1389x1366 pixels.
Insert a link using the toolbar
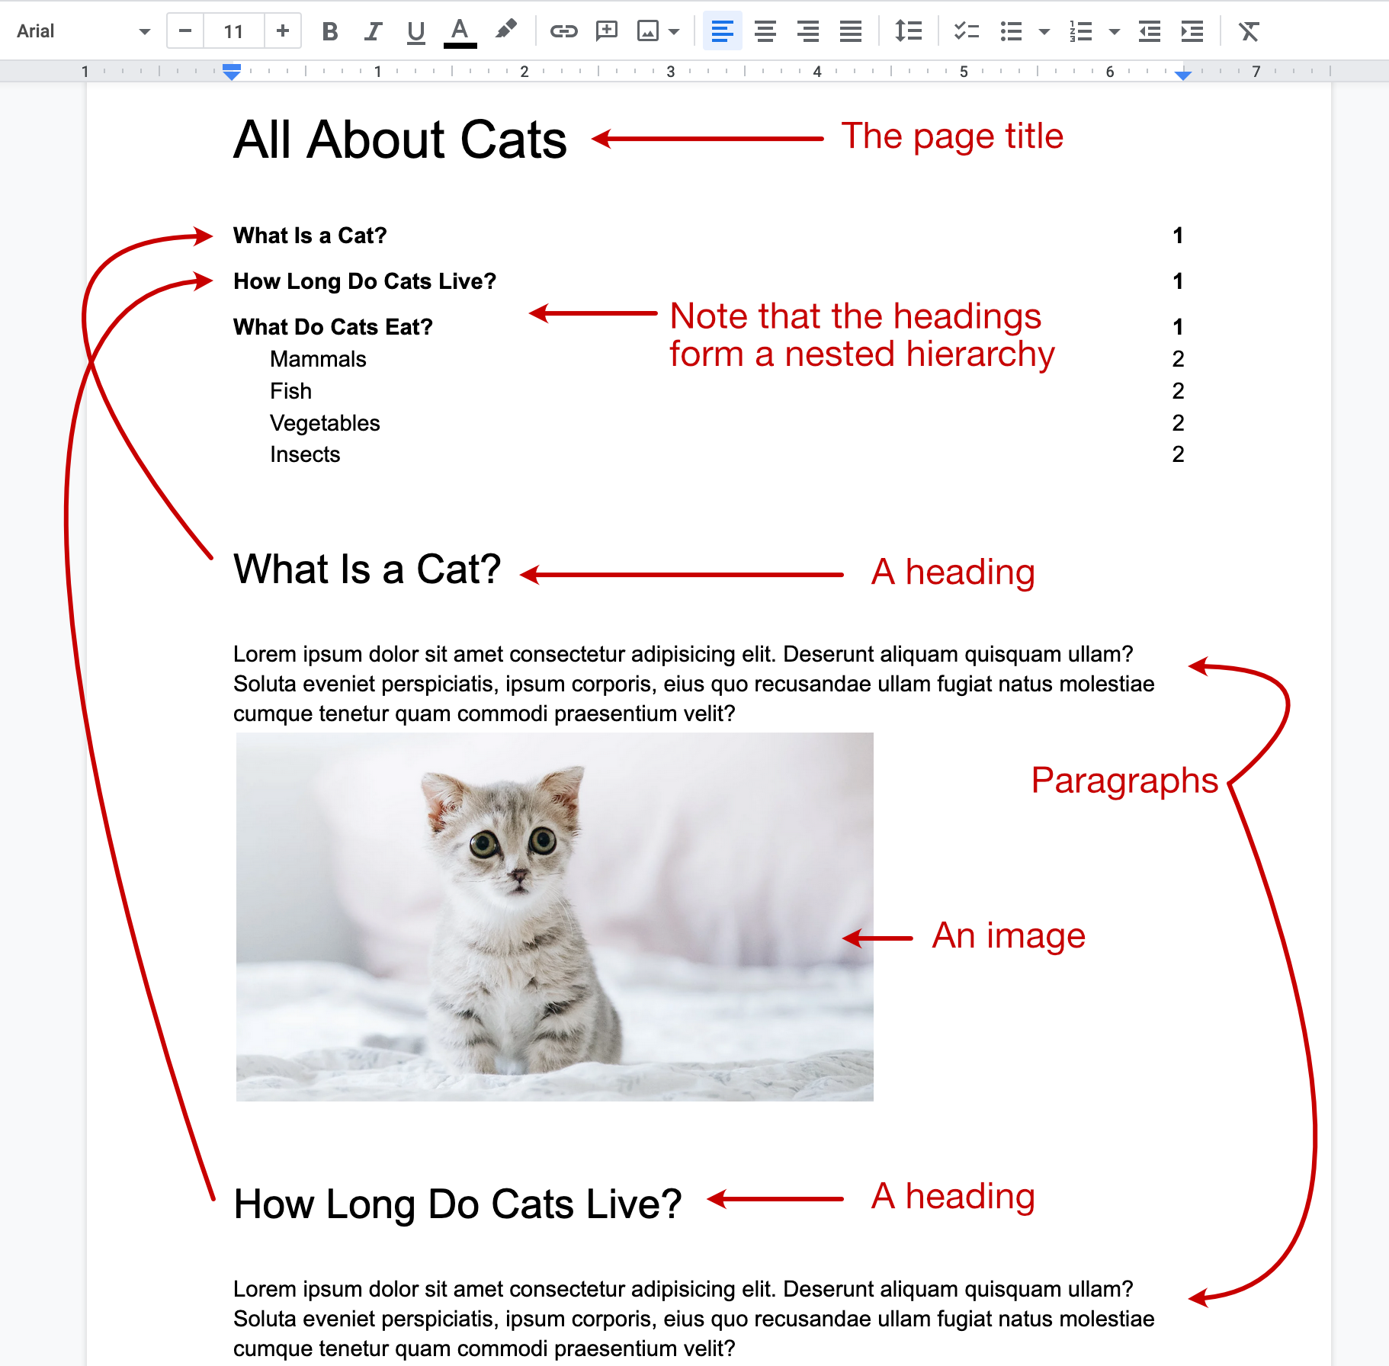pyautogui.click(x=563, y=31)
